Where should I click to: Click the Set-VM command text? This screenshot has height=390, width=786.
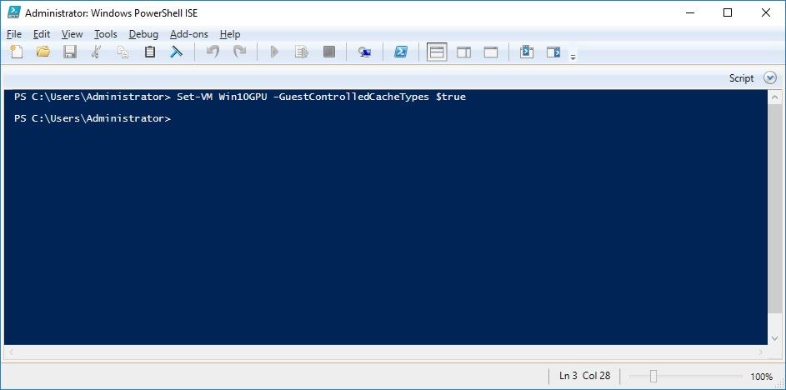pos(195,97)
